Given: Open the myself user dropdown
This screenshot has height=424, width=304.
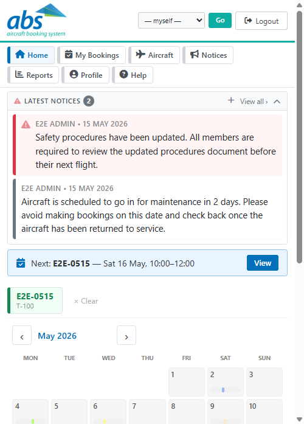Looking at the screenshot, I should coord(171,21).
